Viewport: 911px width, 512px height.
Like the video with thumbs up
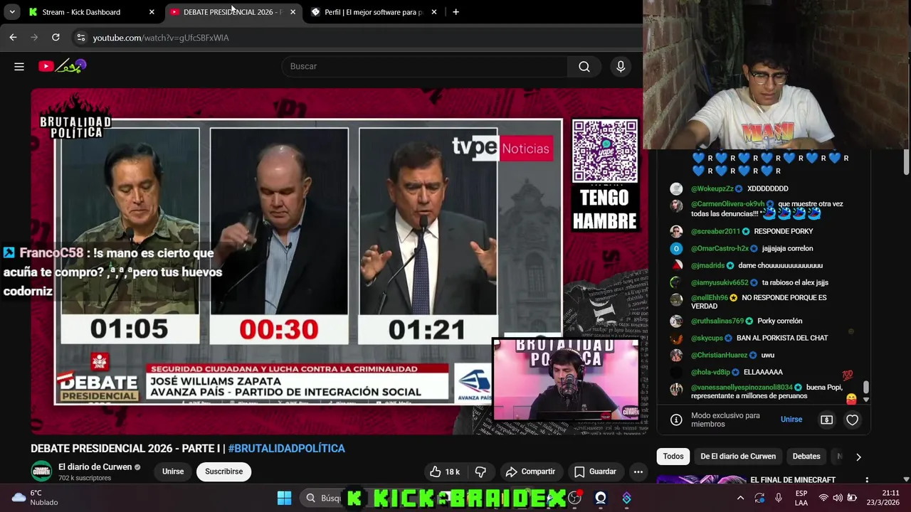(x=445, y=471)
